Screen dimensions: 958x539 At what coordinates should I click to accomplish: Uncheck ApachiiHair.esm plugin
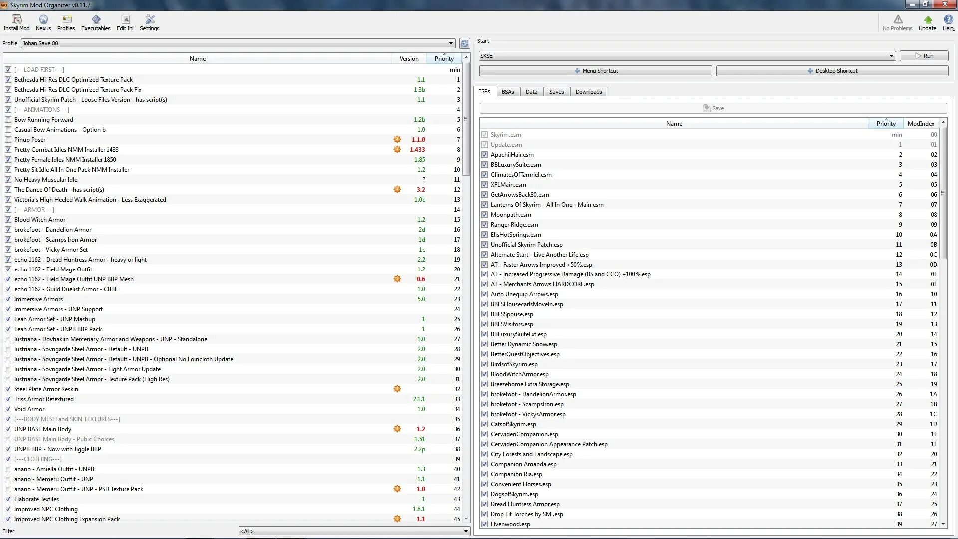pos(484,155)
